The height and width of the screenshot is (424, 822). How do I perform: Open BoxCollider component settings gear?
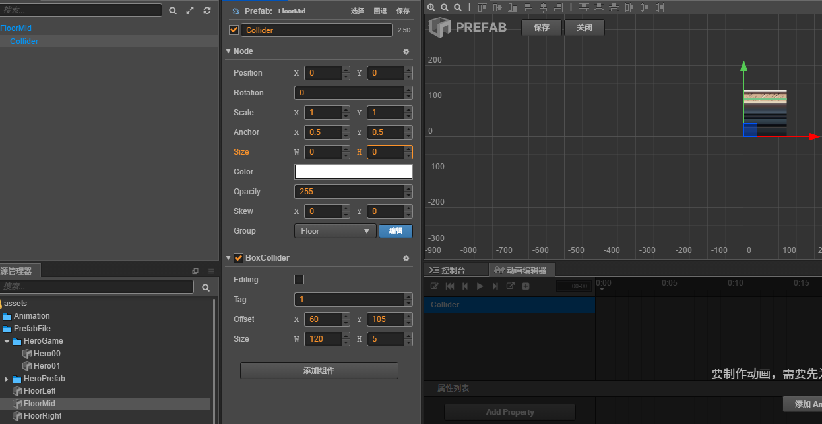tap(406, 258)
